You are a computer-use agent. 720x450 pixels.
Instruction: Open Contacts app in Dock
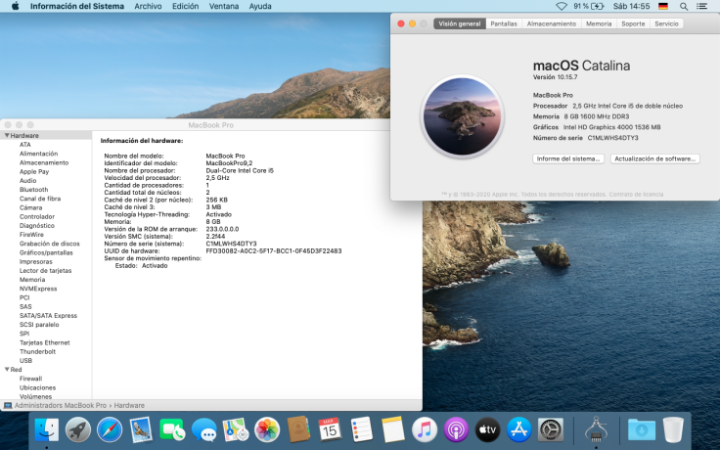pyautogui.click(x=298, y=429)
